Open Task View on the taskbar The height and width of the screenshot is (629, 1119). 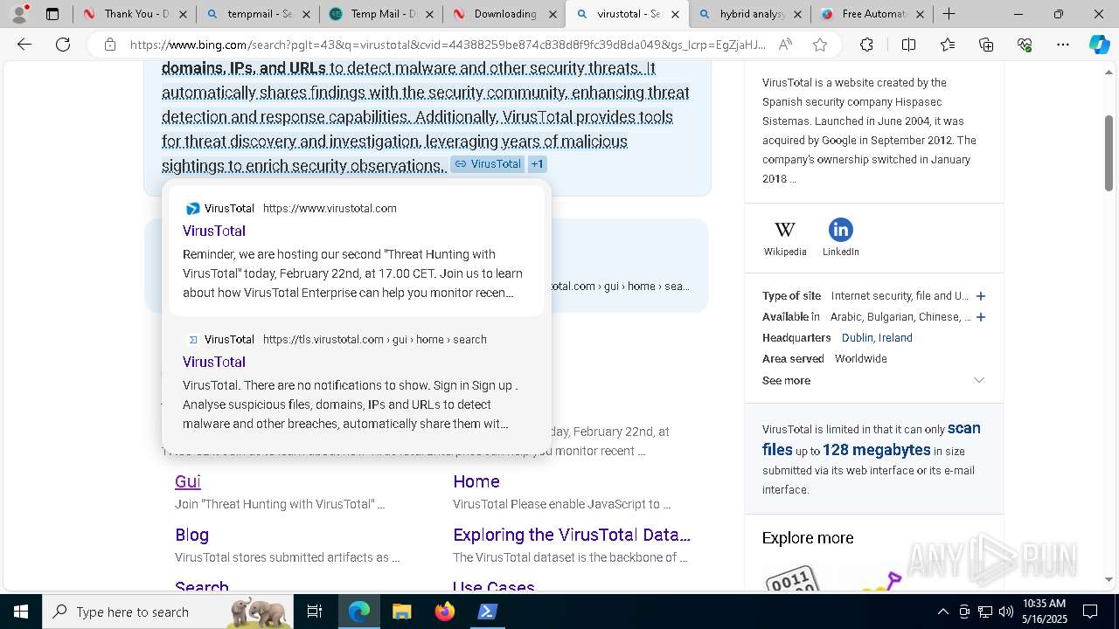coord(315,612)
